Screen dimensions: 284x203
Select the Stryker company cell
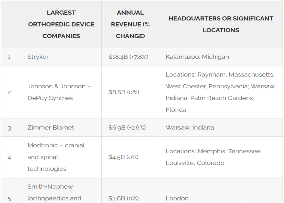tap(61, 57)
